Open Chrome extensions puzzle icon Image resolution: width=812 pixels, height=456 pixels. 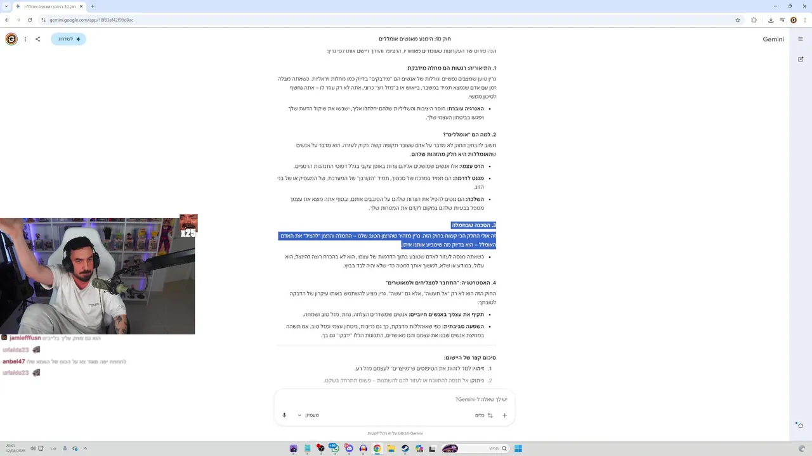click(x=754, y=20)
